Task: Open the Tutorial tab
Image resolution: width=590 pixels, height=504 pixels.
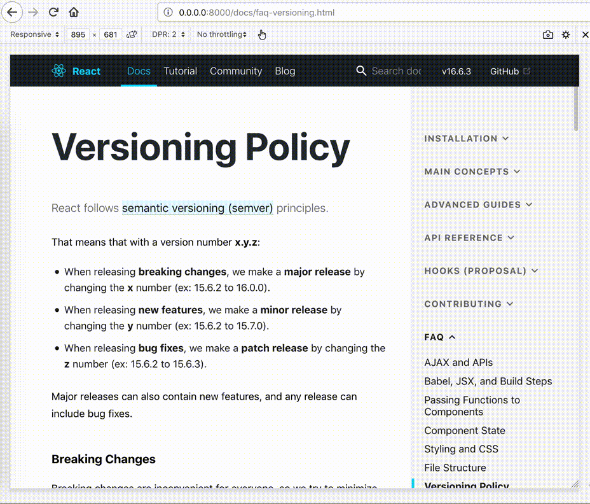Action: pos(180,71)
